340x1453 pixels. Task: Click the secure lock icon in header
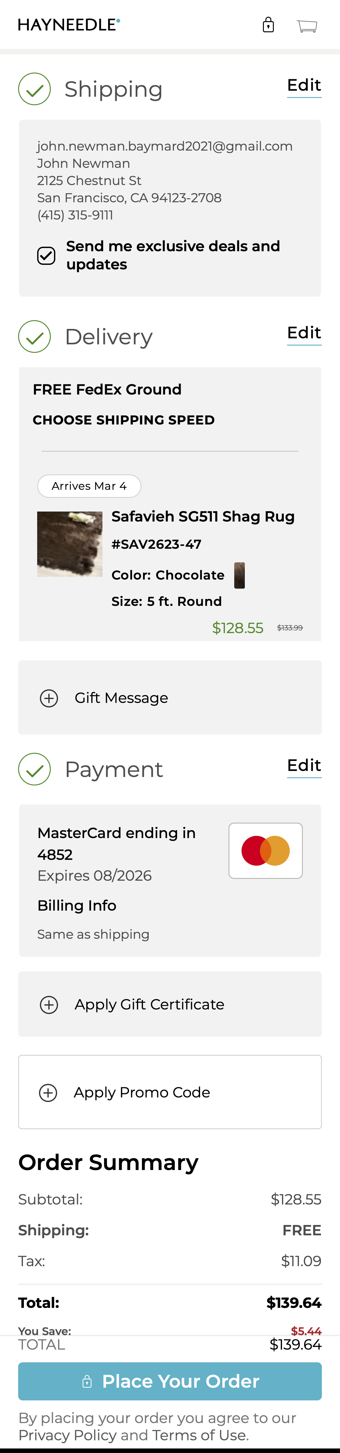268,25
